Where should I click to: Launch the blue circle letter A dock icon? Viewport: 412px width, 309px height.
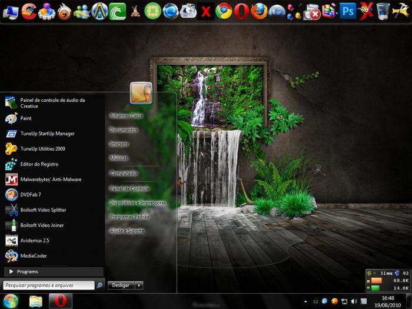pos(99,12)
